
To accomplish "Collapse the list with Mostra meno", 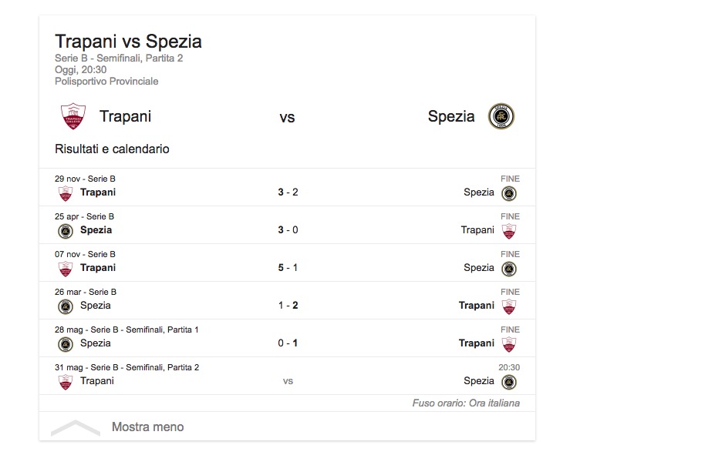I will click(147, 427).
